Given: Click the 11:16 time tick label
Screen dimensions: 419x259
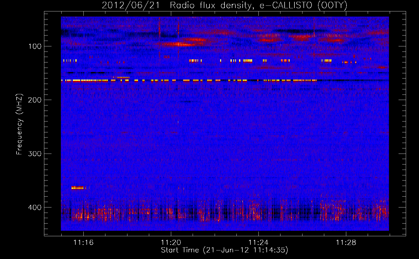Looking at the screenshot, I should (83, 243).
